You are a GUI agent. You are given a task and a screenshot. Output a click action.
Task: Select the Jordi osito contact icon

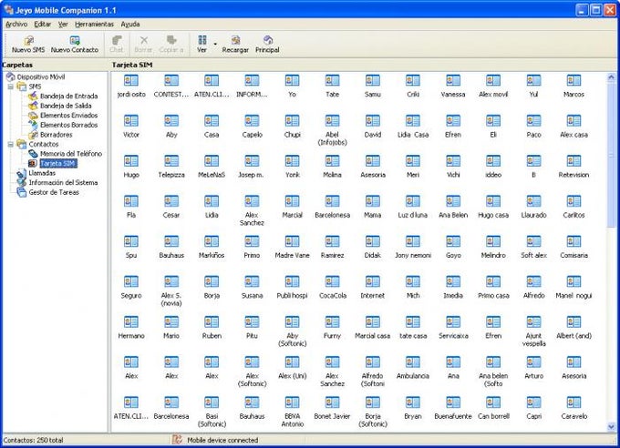click(x=131, y=81)
